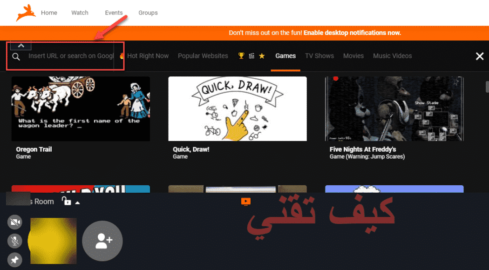Click the content list vertical scrollbar
Viewport: 489px width, 270px height.
click(x=487, y=87)
